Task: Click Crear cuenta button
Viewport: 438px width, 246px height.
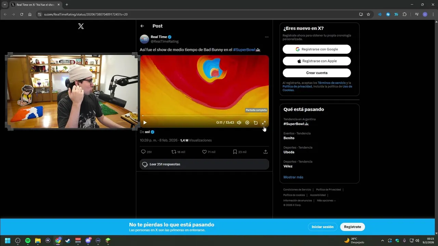Action: click(317, 73)
